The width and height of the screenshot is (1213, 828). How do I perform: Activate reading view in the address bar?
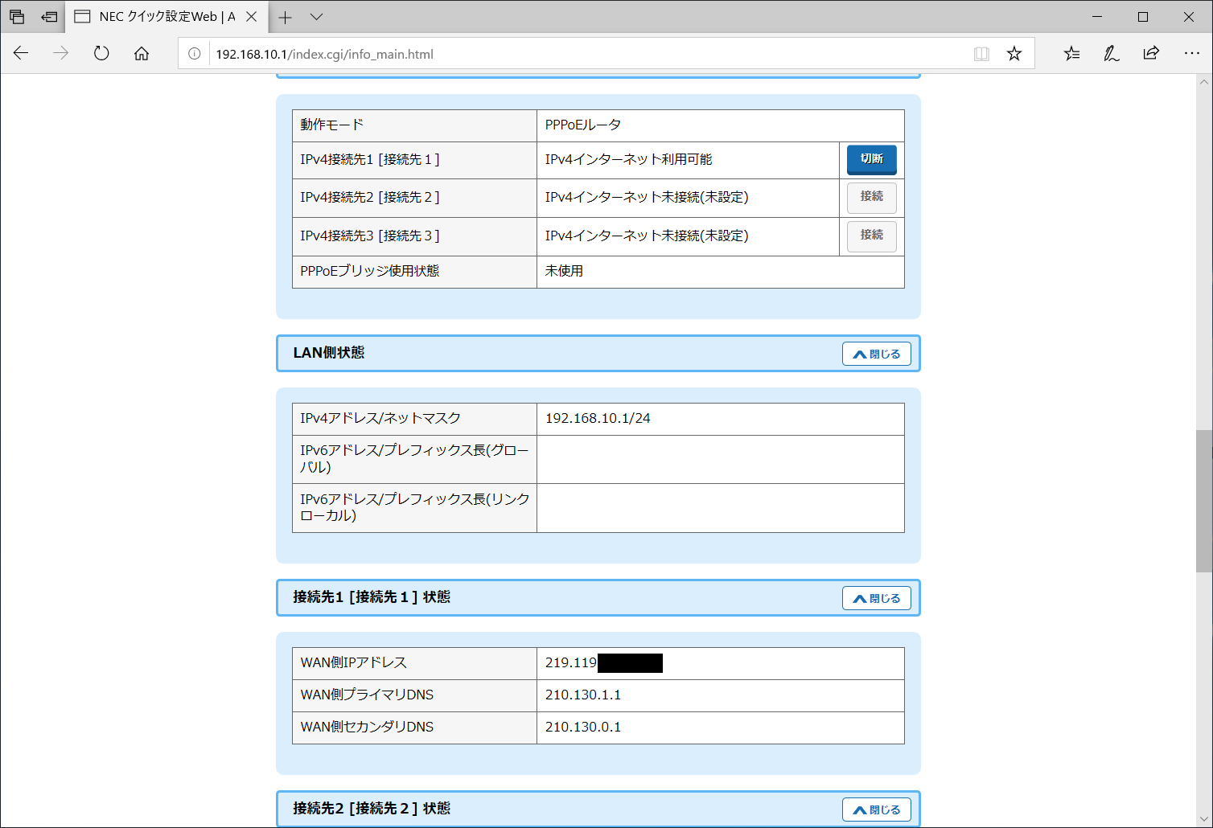click(x=981, y=53)
